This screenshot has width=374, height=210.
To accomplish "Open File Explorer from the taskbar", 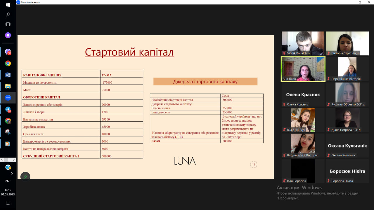I will (8, 86).
